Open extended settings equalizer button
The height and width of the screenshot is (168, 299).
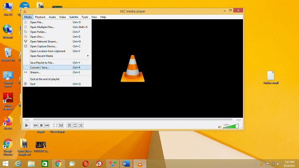[x=61, y=125]
